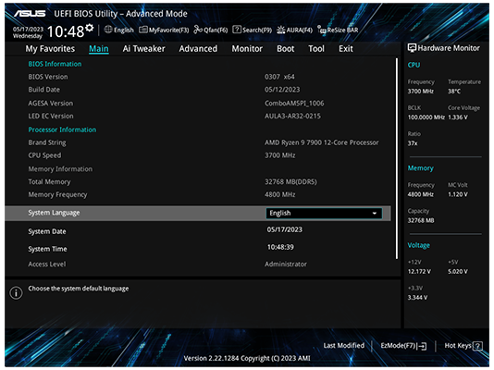The width and height of the screenshot is (494, 370).
Task: Click the 10:48 clock in header
Action: point(66,31)
